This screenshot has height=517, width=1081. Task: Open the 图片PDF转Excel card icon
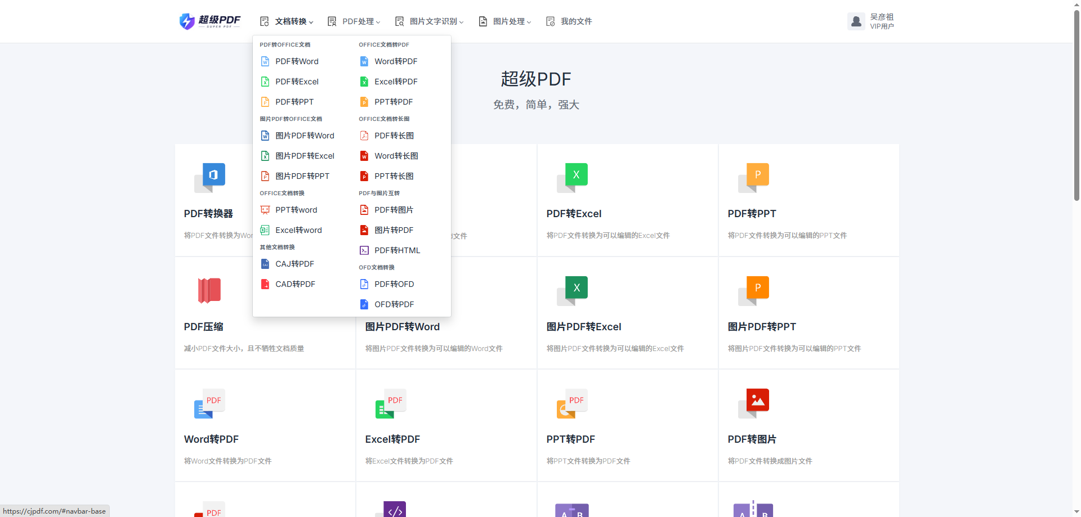tap(572, 290)
